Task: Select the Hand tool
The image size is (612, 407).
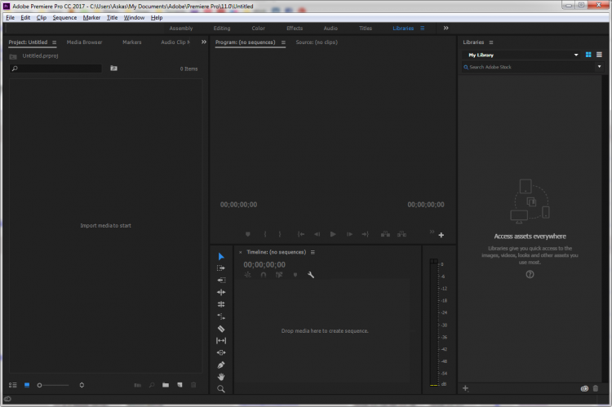Action: (x=221, y=377)
